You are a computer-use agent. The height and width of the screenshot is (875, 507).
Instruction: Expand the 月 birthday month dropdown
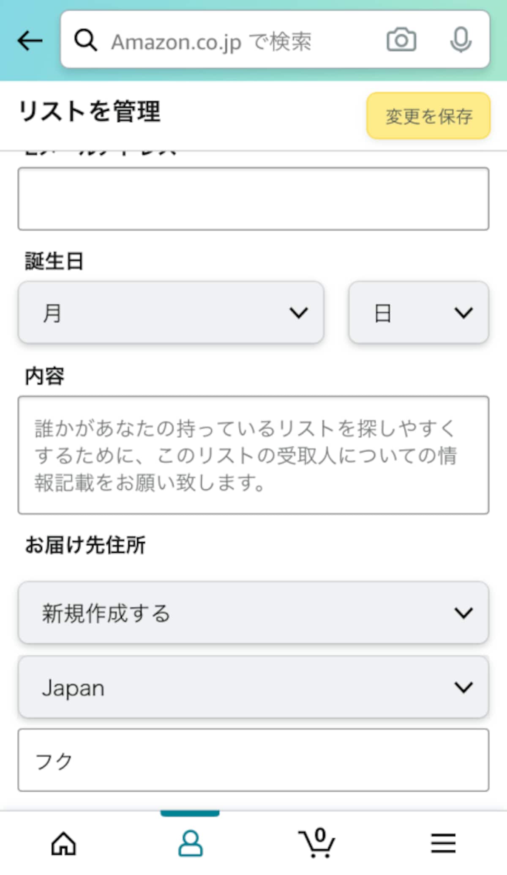click(171, 313)
